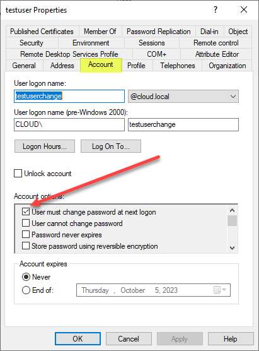Screen dimensions: 259x351
Task: Click the pre-Windows 2000 testuserchange field
Action: pyautogui.click(x=183, y=125)
